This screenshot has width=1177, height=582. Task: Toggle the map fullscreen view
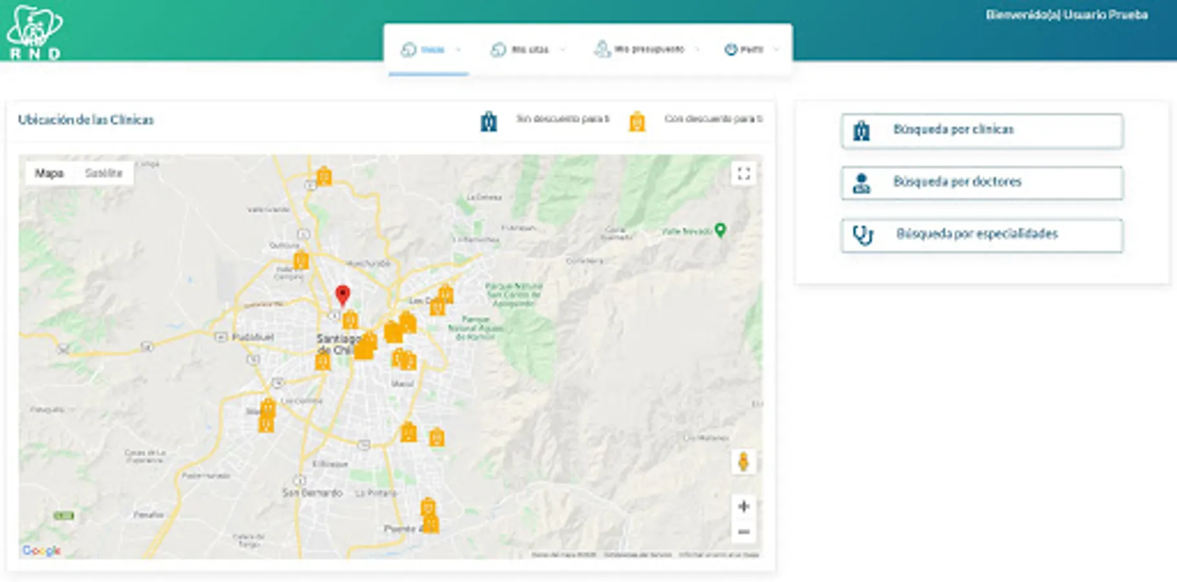click(743, 173)
